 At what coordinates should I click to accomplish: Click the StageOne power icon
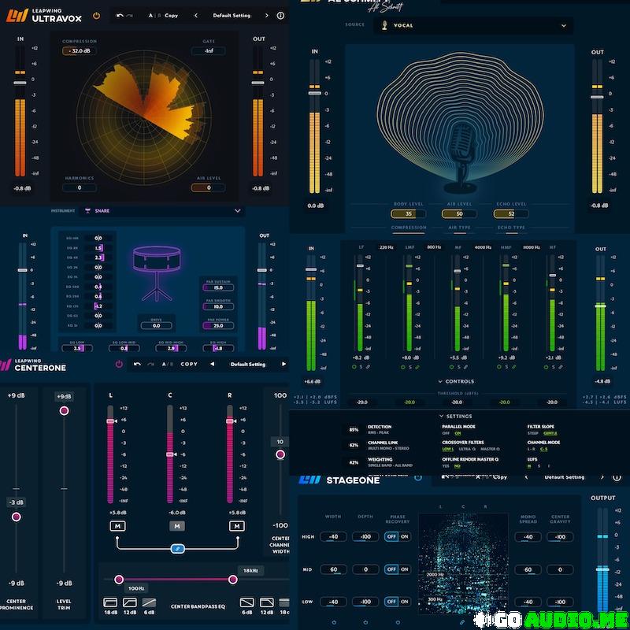(x=417, y=477)
